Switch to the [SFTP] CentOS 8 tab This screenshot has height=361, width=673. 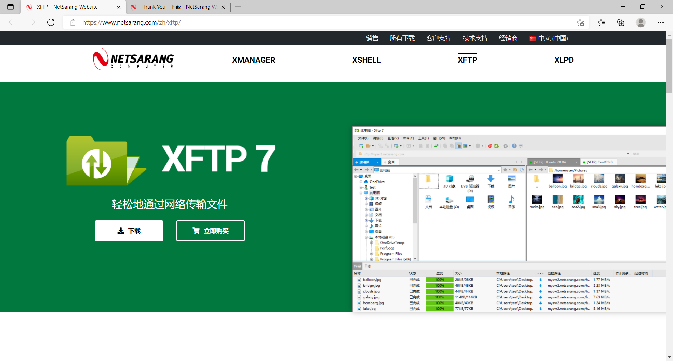click(x=600, y=162)
